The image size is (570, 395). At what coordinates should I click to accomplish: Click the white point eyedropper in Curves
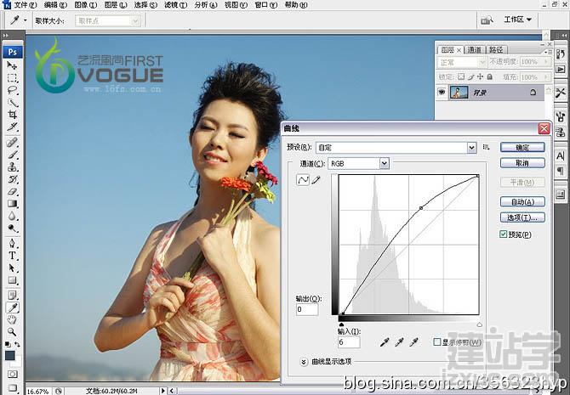pyautogui.click(x=413, y=342)
